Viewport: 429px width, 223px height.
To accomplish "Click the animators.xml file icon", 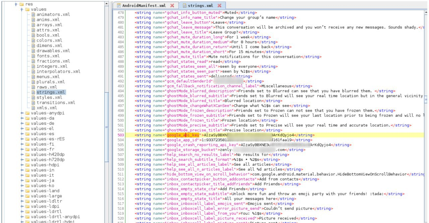I will click(34, 15).
